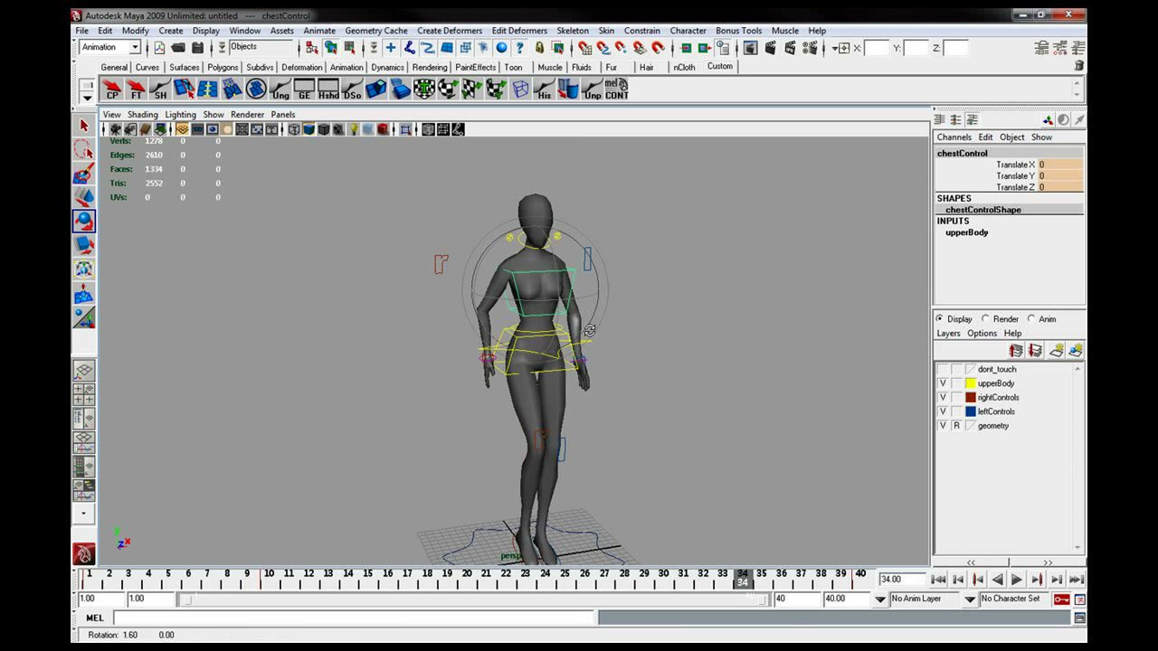1158x651 pixels.
Task: Click the time range slider bar
Action: [x=473, y=599]
